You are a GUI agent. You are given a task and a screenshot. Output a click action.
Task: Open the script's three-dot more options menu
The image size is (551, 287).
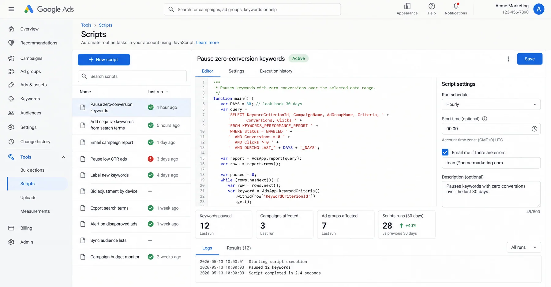pyautogui.click(x=508, y=59)
